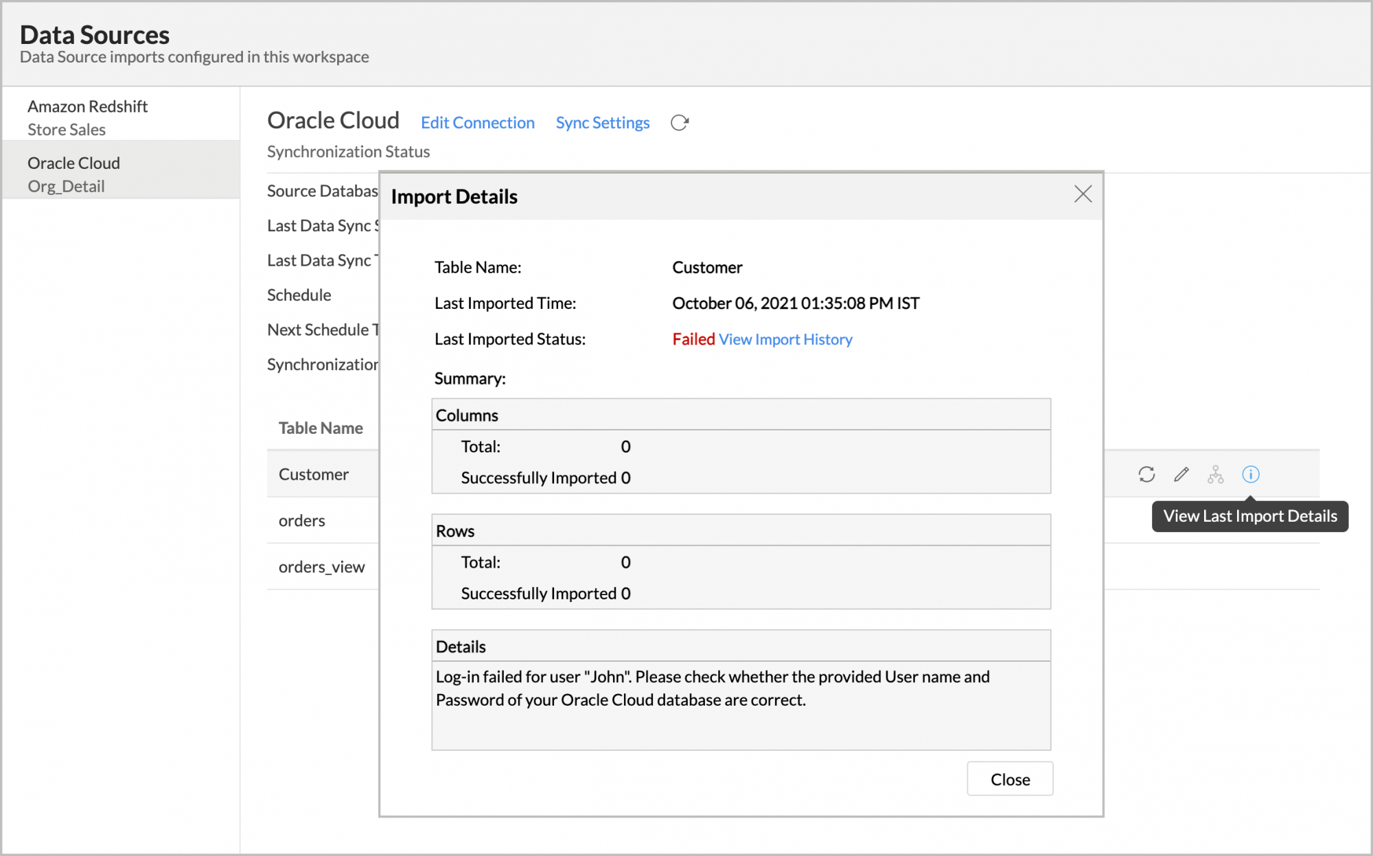Click the pencil edit icon in Customer row
Image resolution: width=1373 pixels, height=856 pixels.
click(1181, 474)
